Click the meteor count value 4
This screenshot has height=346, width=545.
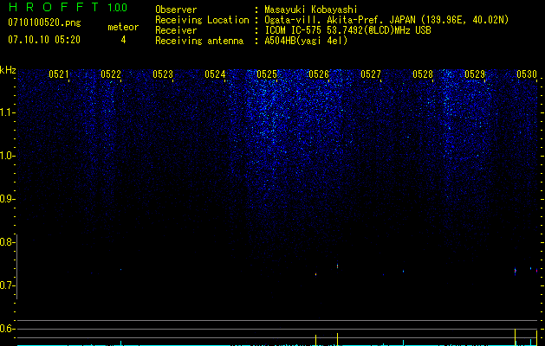[123, 40]
